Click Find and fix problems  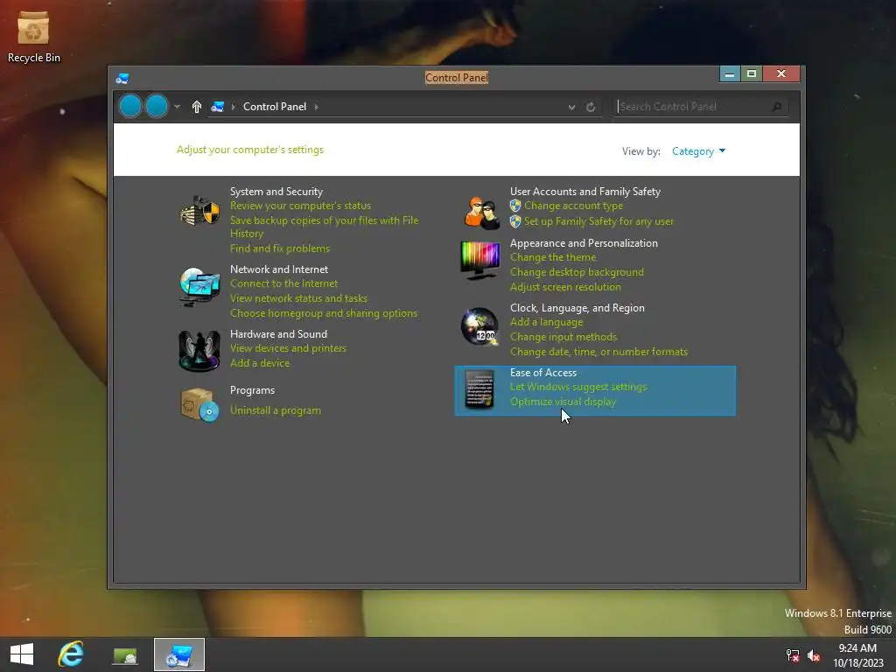click(x=280, y=248)
